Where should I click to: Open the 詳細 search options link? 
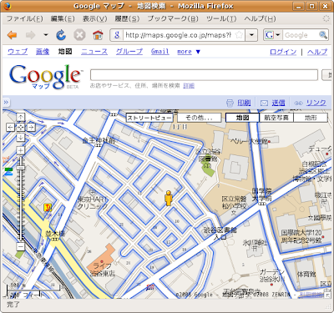[189, 86]
